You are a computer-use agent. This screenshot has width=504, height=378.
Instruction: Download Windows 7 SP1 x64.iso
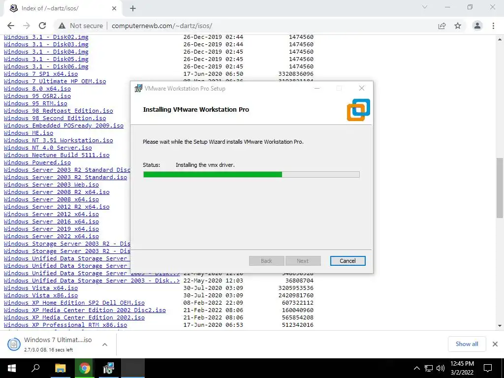point(41,74)
